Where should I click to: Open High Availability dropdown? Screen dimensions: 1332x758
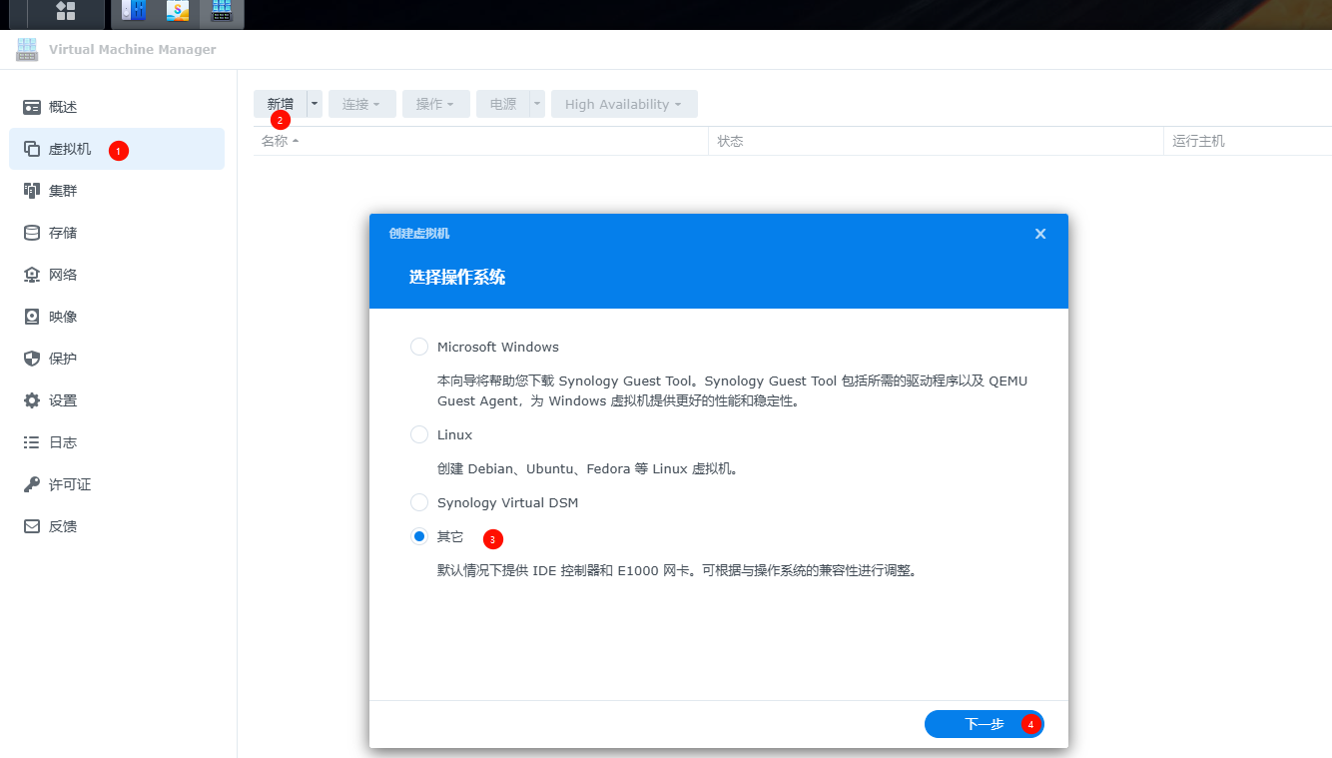click(624, 104)
